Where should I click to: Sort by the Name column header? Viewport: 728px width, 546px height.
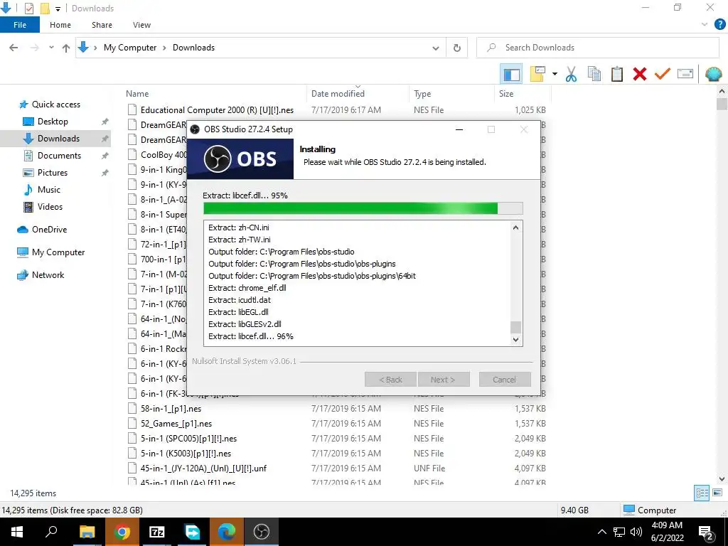pos(215,94)
